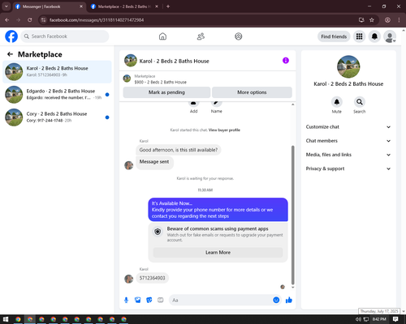The width and height of the screenshot is (406, 324).
Task: Expand Privacy & support section
Action: click(x=348, y=168)
